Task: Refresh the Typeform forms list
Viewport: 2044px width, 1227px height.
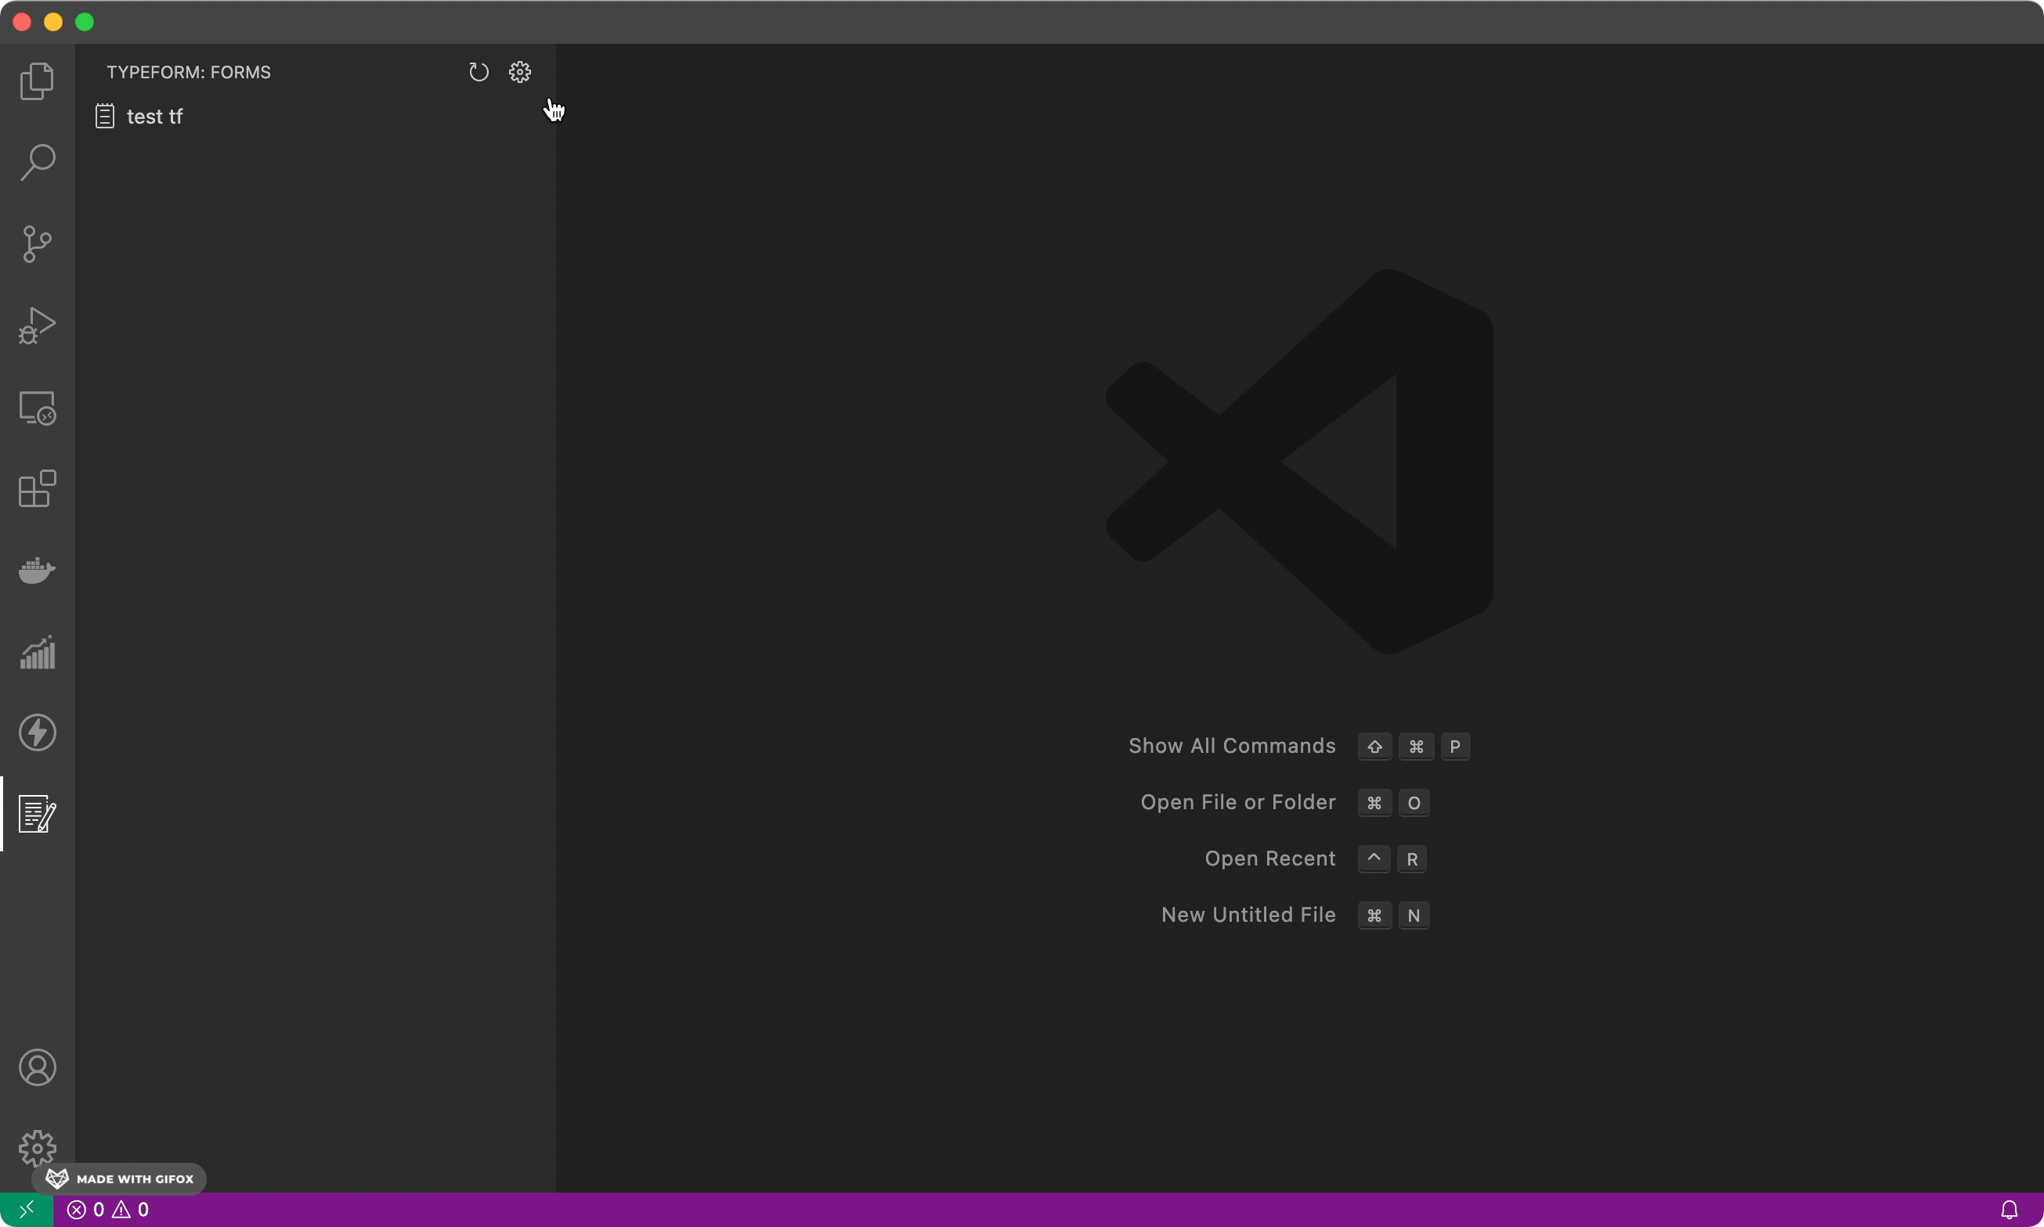Action: pyautogui.click(x=478, y=72)
